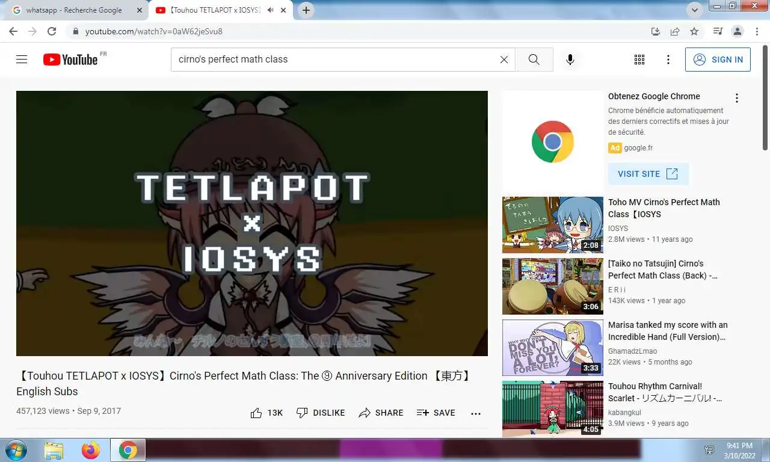Open the network tray icon
Image resolution: width=770 pixels, height=462 pixels.
click(x=709, y=450)
